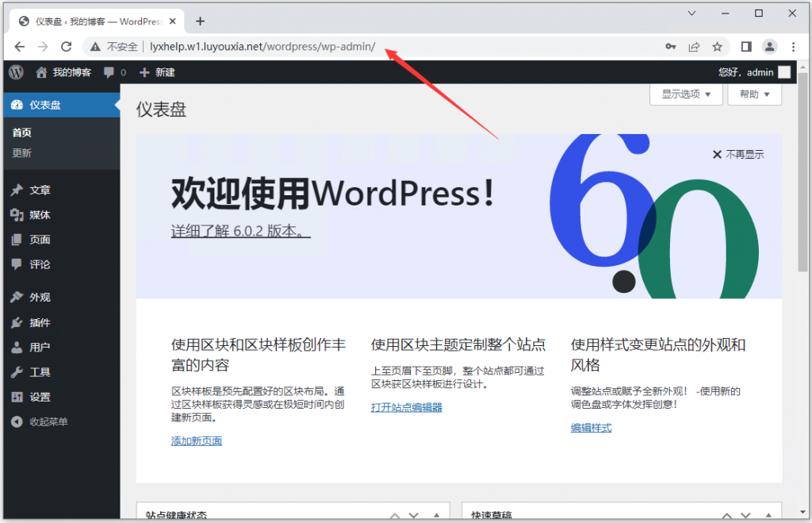
Task: Click the bookmark star in the address bar
Action: pyautogui.click(x=717, y=47)
